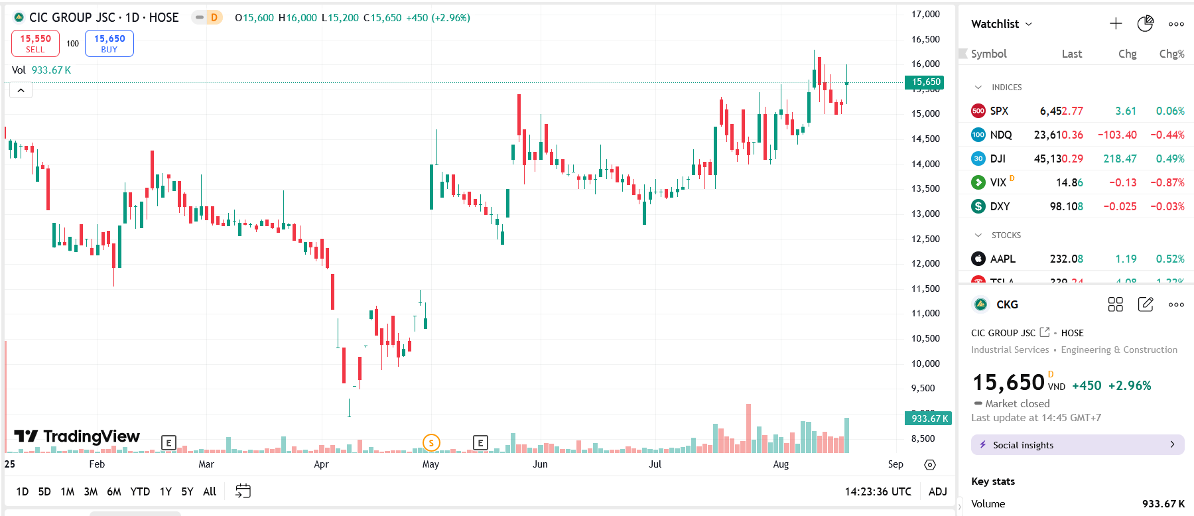1194x516 pixels.
Task: Click the 14:23:36 UTC timezone clock
Action: (x=878, y=491)
